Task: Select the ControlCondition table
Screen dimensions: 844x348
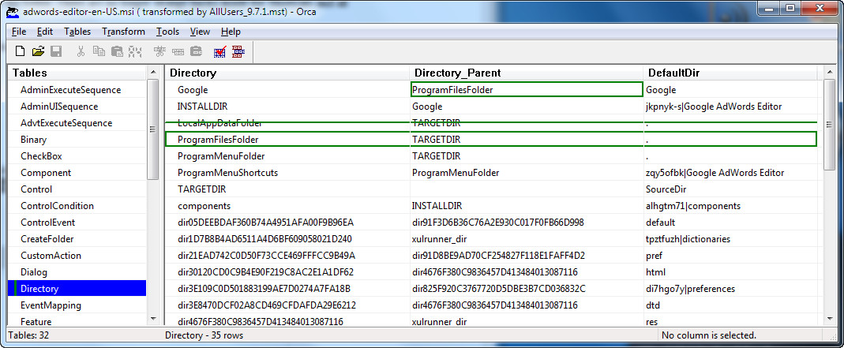Action: pos(57,206)
